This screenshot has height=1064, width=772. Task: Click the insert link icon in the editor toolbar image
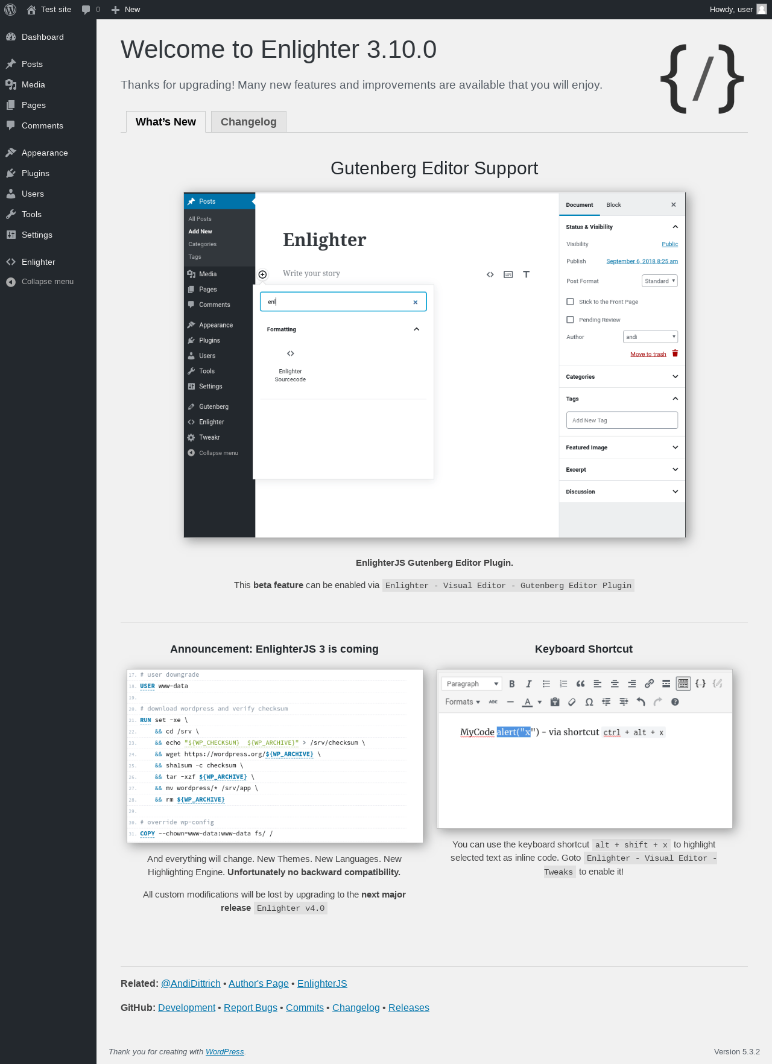649,683
